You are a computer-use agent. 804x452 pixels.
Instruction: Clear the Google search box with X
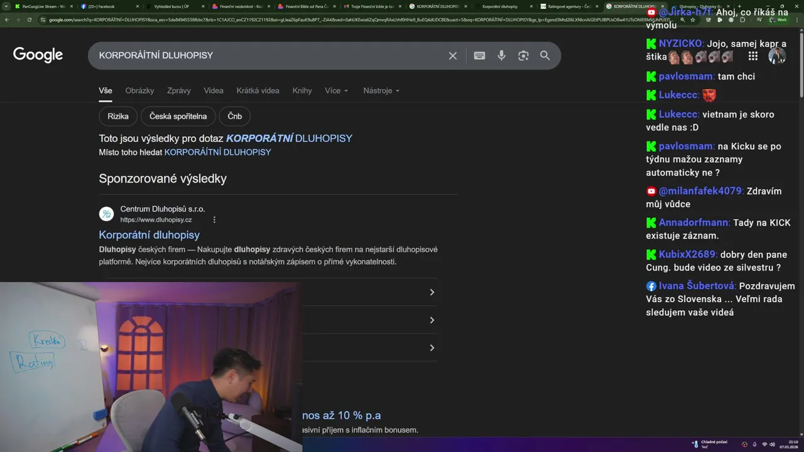pos(453,56)
